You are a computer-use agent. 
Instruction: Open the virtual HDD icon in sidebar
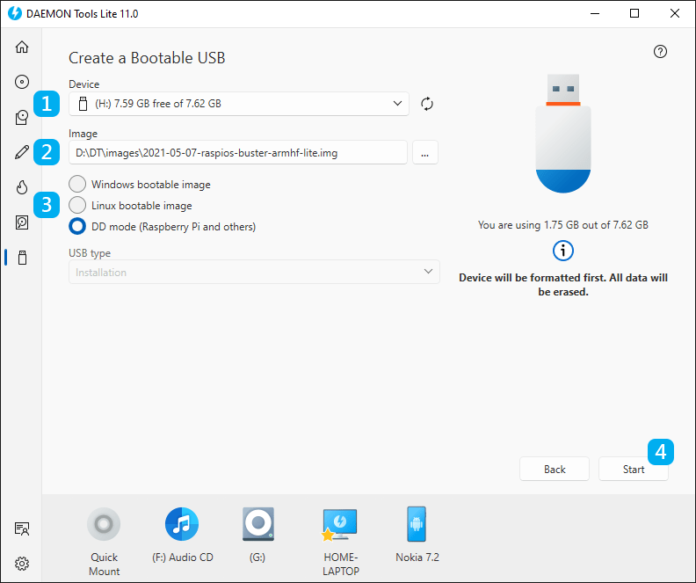(22, 222)
